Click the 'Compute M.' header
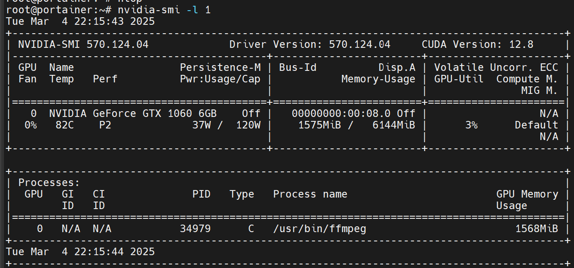The width and height of the screenshot is (574, 268). 527,79
